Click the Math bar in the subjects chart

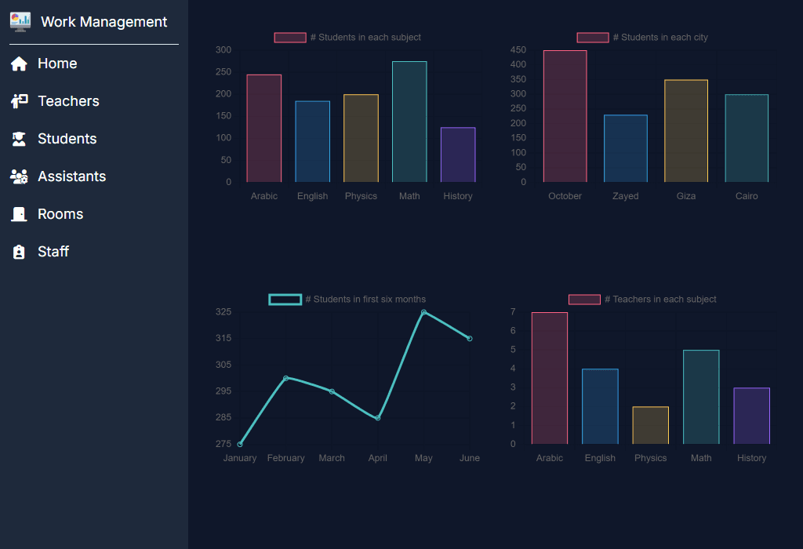click(409, 122)
